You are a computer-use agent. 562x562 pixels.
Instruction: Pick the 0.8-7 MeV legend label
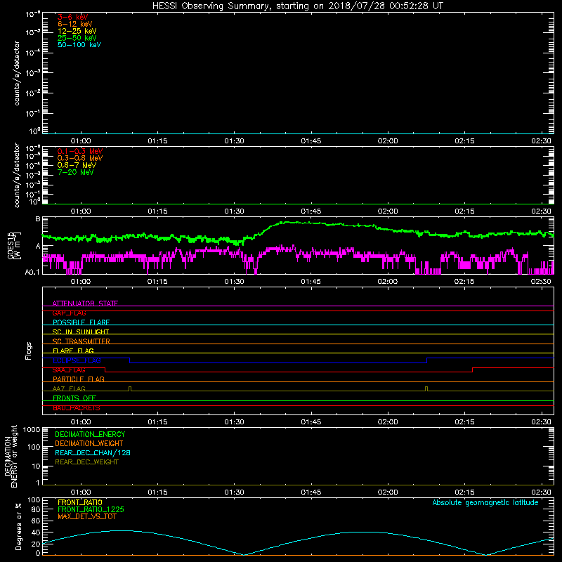77,165
